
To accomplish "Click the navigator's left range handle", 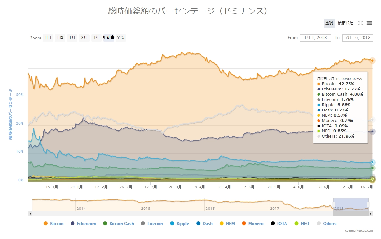I will [x=333, y=205].
